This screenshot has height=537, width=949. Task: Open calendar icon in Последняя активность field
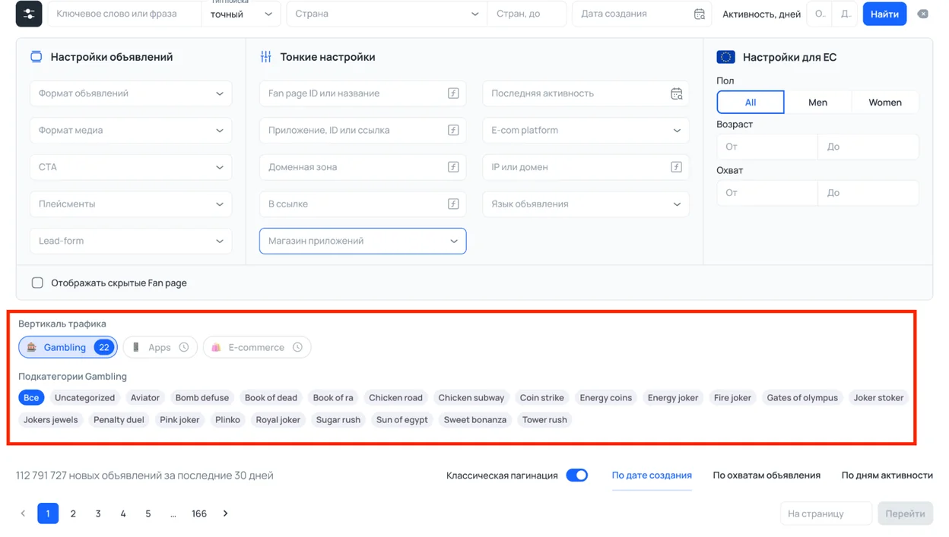coord(676,93)
